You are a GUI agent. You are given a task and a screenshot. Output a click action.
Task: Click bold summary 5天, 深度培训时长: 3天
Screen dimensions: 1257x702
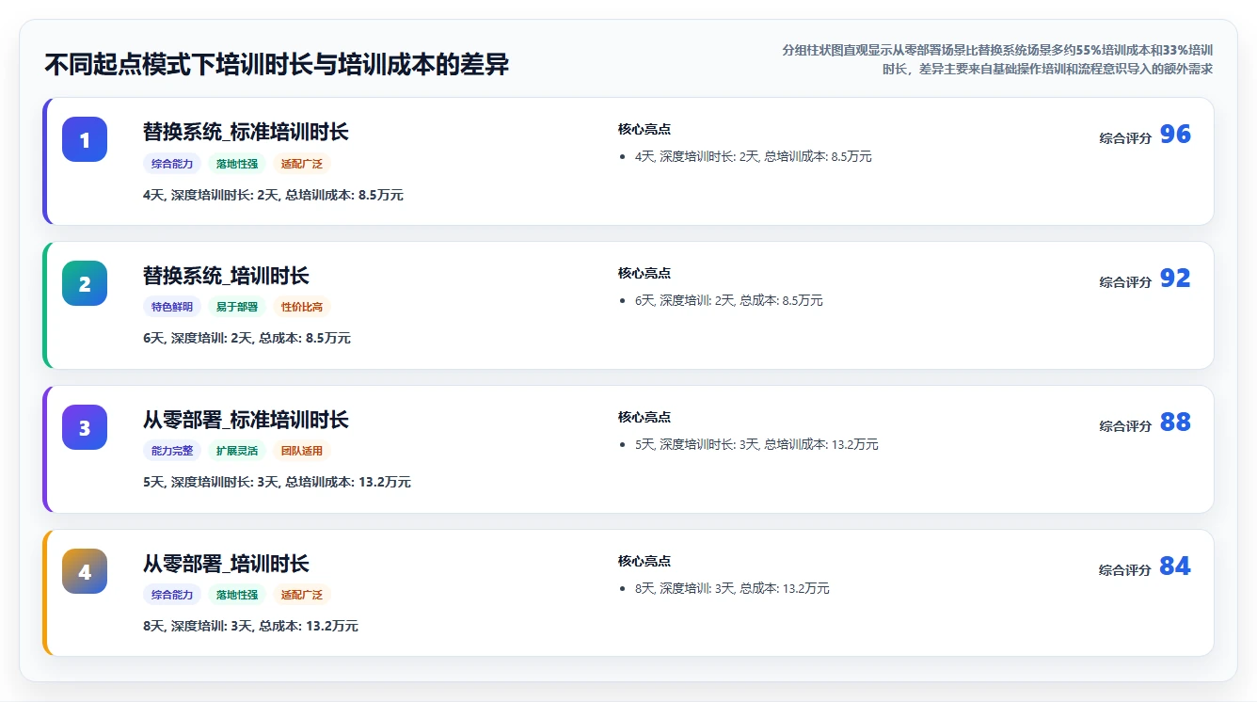pos(277,482)
